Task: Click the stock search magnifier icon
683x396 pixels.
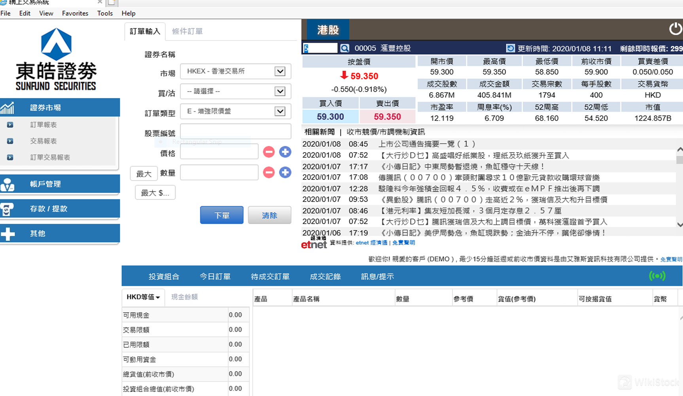Action: [x=345, y=48]
